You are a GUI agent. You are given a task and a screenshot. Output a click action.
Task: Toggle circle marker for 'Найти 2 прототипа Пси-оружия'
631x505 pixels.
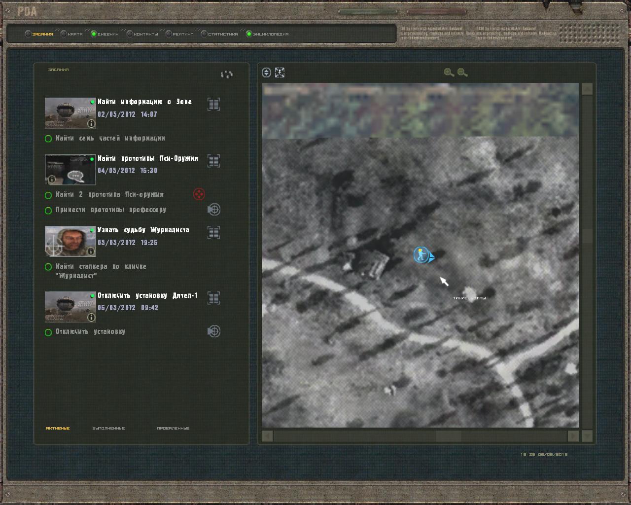48,195
